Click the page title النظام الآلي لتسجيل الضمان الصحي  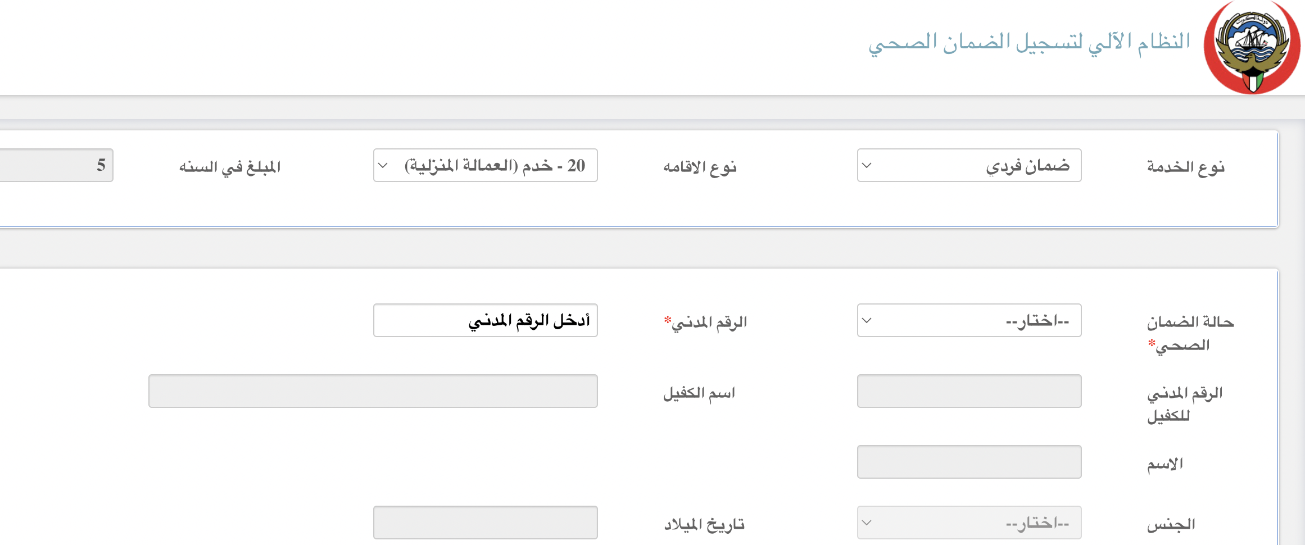1029,42
